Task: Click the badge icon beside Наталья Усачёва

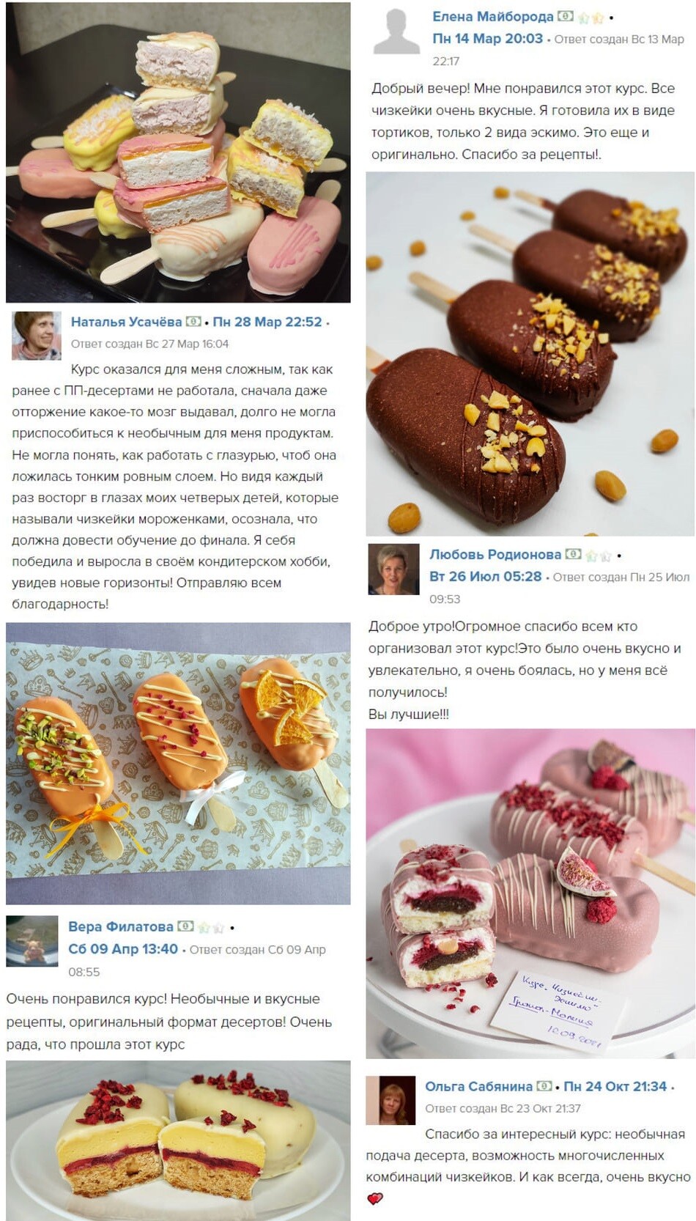Action: click(x=193, y=322)
